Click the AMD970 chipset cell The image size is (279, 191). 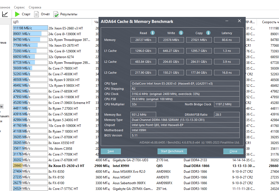pyautogui.click(x=163, y=177)
